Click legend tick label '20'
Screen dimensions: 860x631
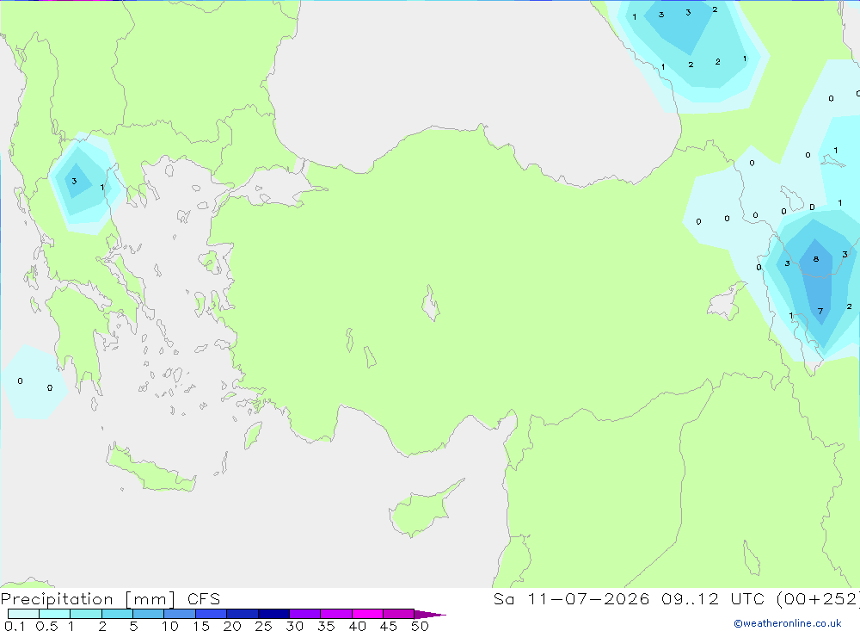(x=232, y=626)
